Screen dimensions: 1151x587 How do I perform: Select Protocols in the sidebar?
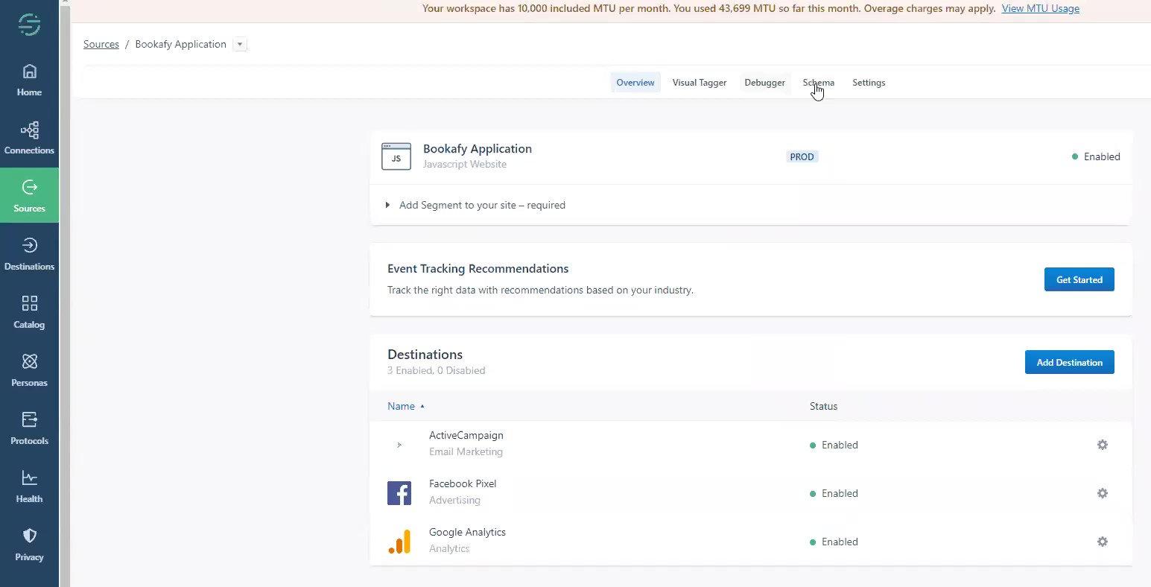pyautogui.click(x=29, y=428)
